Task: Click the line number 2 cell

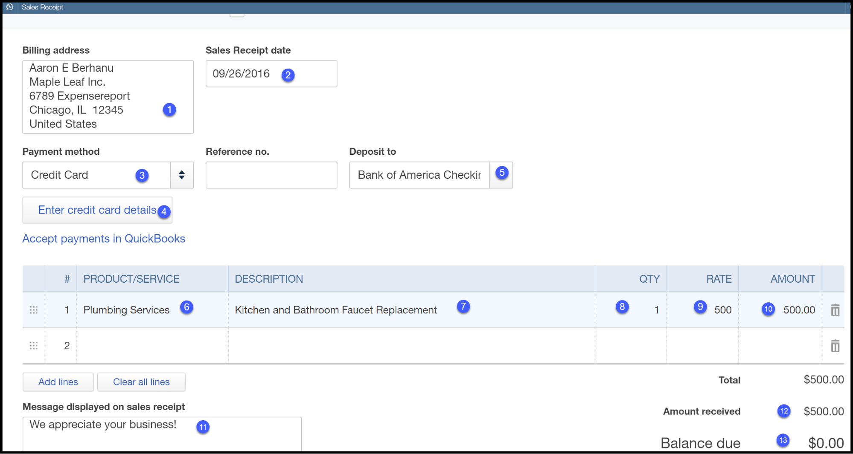Action: coord(61,346)
